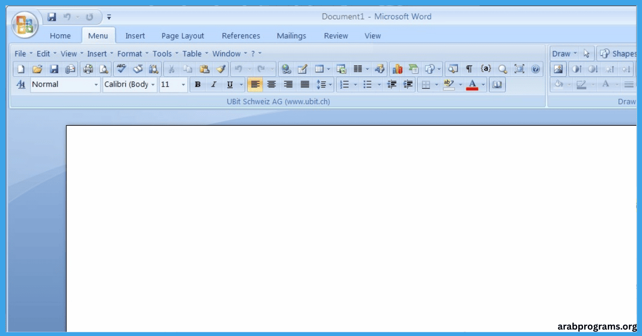
Task: Expand Insert Table dropdown
Action: [329, 69]
